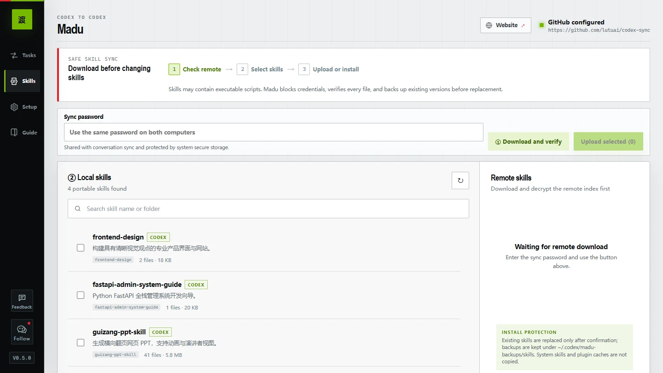Click the Local skills heading
The height and width of the screenshot is (373, 663).
point(90,178)
